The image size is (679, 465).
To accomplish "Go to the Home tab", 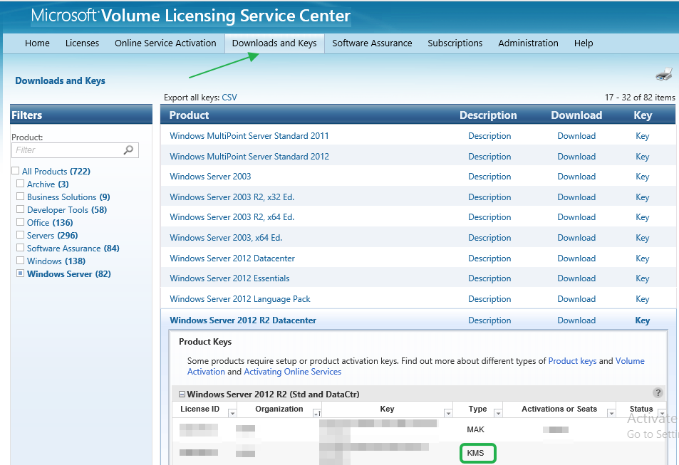I will (x=37, y=43).
